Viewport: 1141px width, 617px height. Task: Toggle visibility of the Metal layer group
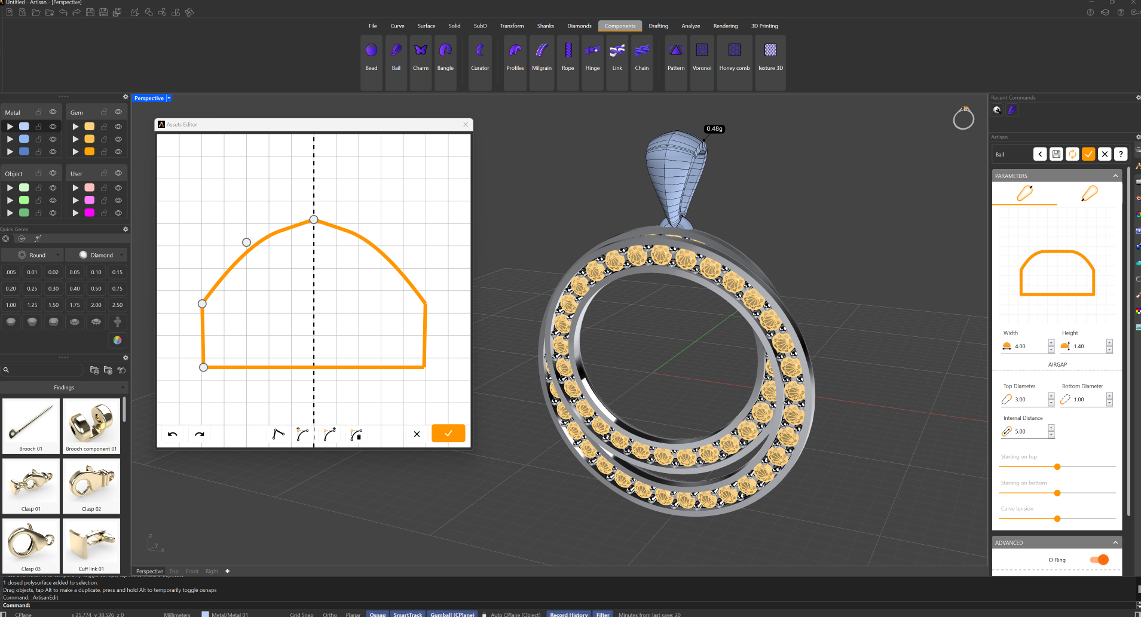pos(53,112)
